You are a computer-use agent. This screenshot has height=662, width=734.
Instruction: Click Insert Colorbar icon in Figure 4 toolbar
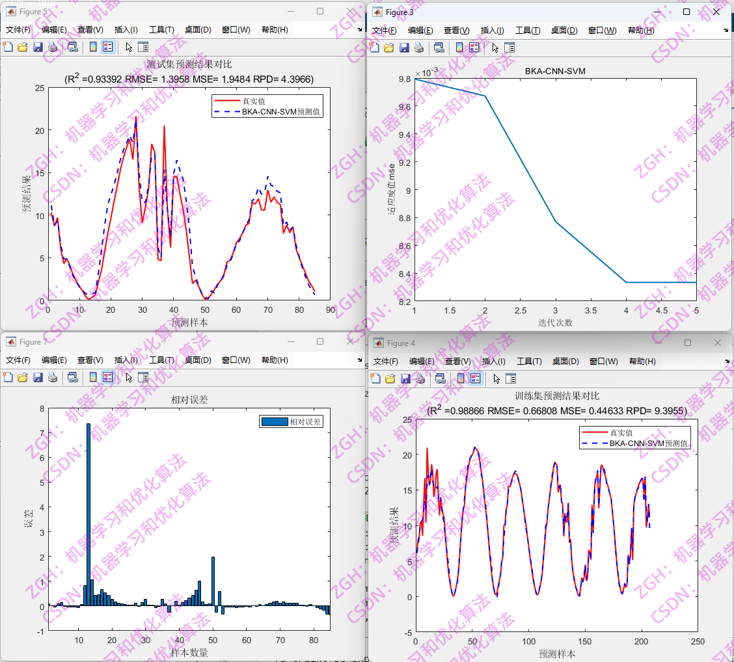click(461, 378)
